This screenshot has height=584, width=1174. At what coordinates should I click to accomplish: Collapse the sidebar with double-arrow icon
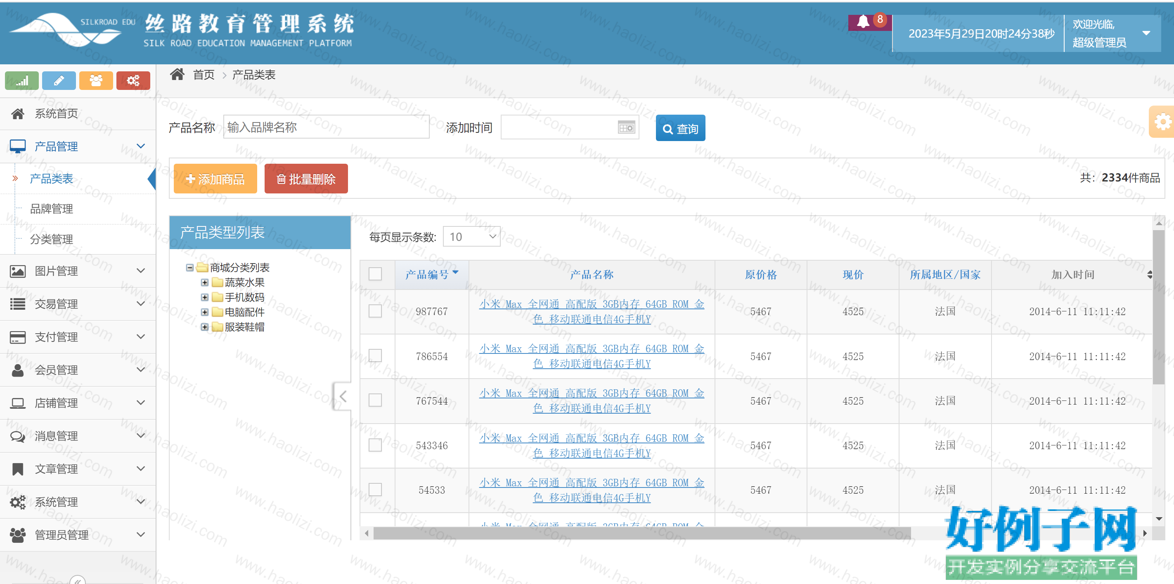(78, 580)
